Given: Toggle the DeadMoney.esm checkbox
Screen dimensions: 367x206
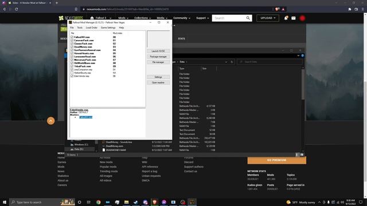Looking at the screenshot, I should tap(72, 47).
